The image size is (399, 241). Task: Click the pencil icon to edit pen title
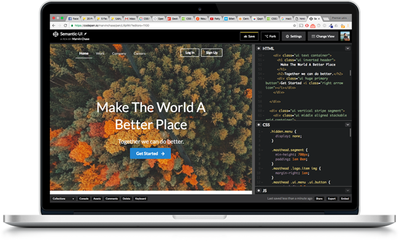(x=85, y=34)
